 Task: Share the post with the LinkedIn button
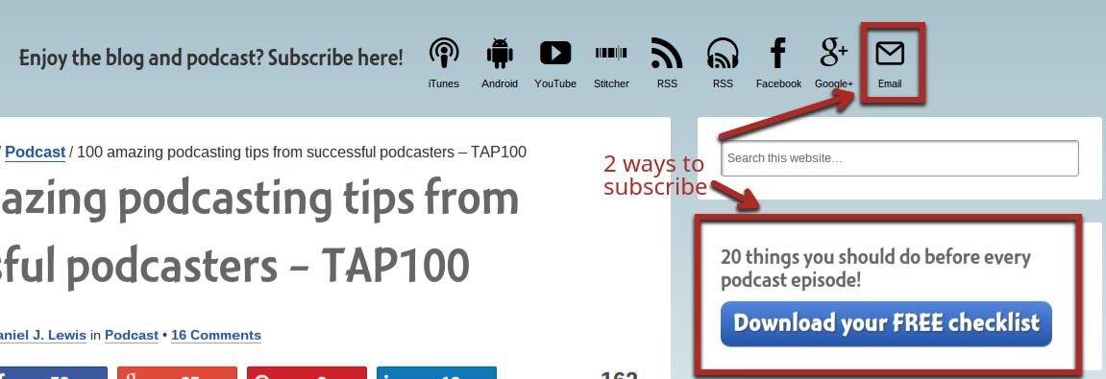(x=436, y=372)
